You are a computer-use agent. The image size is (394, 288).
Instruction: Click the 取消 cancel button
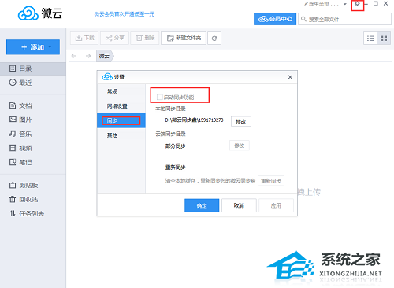pos(239,205)
